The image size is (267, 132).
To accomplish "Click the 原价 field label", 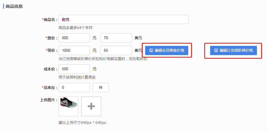I will click(x=52, y=38).
